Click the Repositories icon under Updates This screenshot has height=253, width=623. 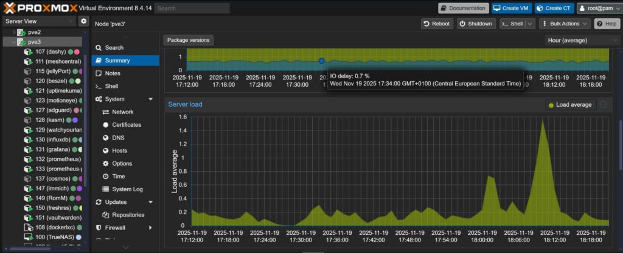pyautogui.click(x=106, y=215)
